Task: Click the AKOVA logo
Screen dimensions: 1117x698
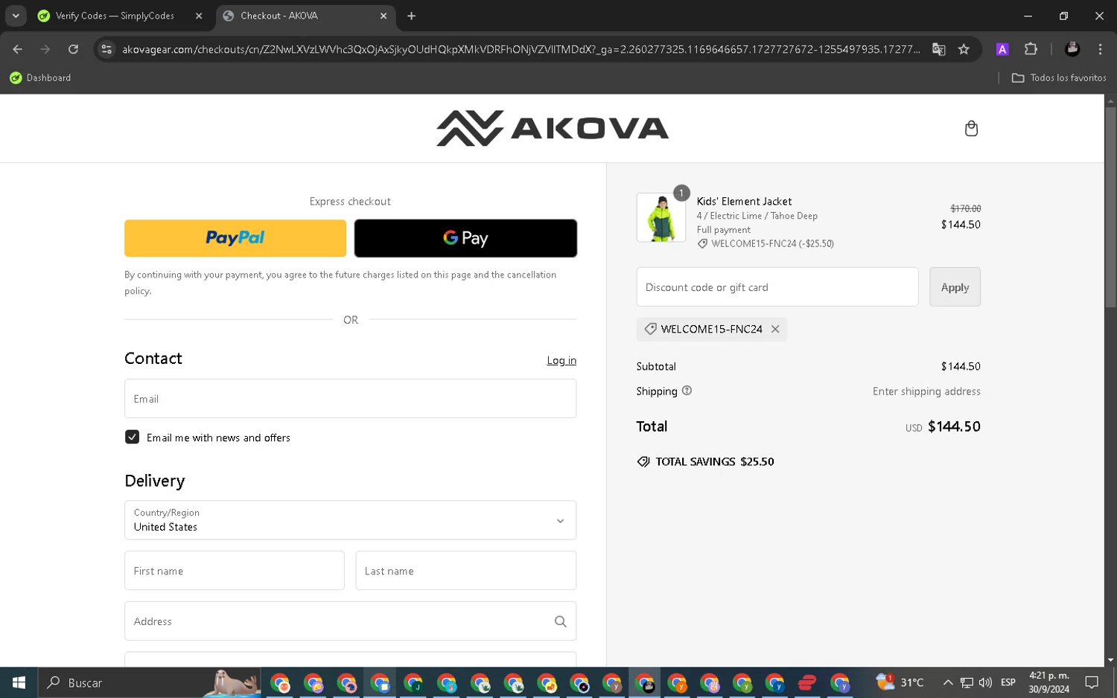Action: [x=553, y=128]
